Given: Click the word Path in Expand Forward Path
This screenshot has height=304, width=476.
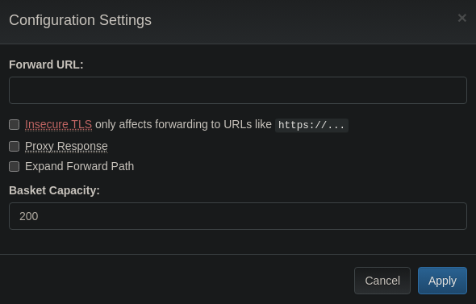Looking at the screenshot, I should coord(123,166).
